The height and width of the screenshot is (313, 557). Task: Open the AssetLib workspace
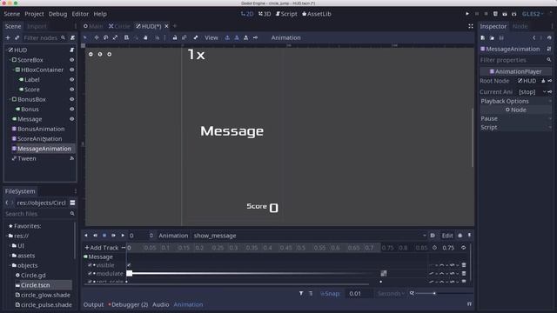(x=317, y=14)
